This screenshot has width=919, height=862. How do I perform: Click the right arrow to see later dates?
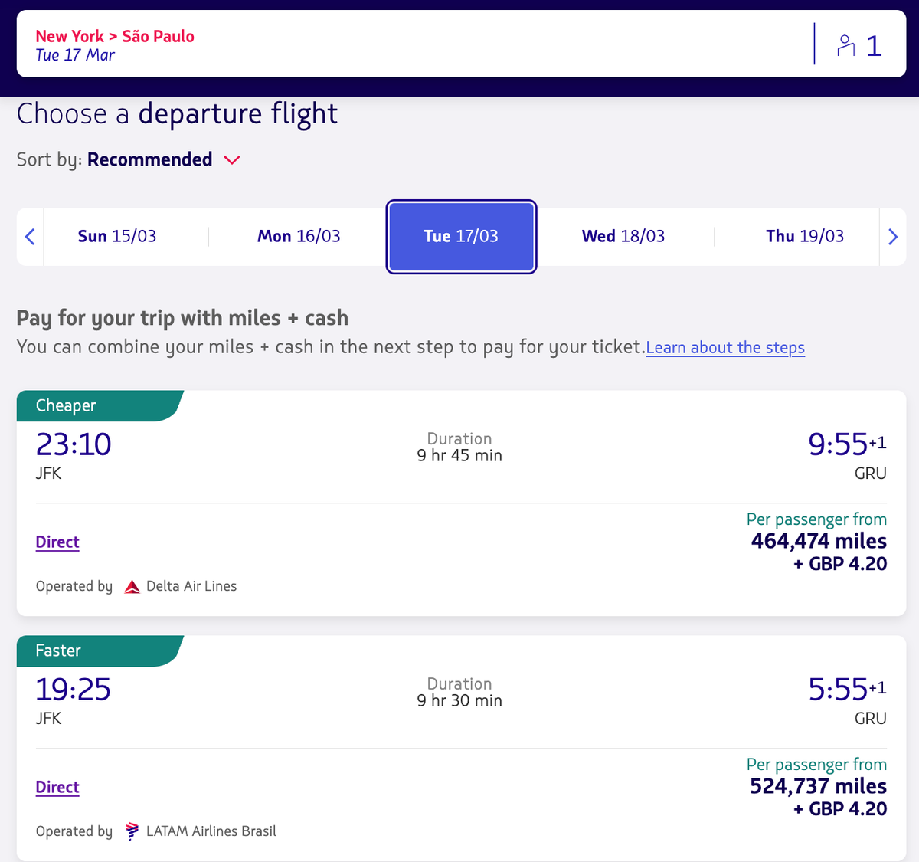893,237
